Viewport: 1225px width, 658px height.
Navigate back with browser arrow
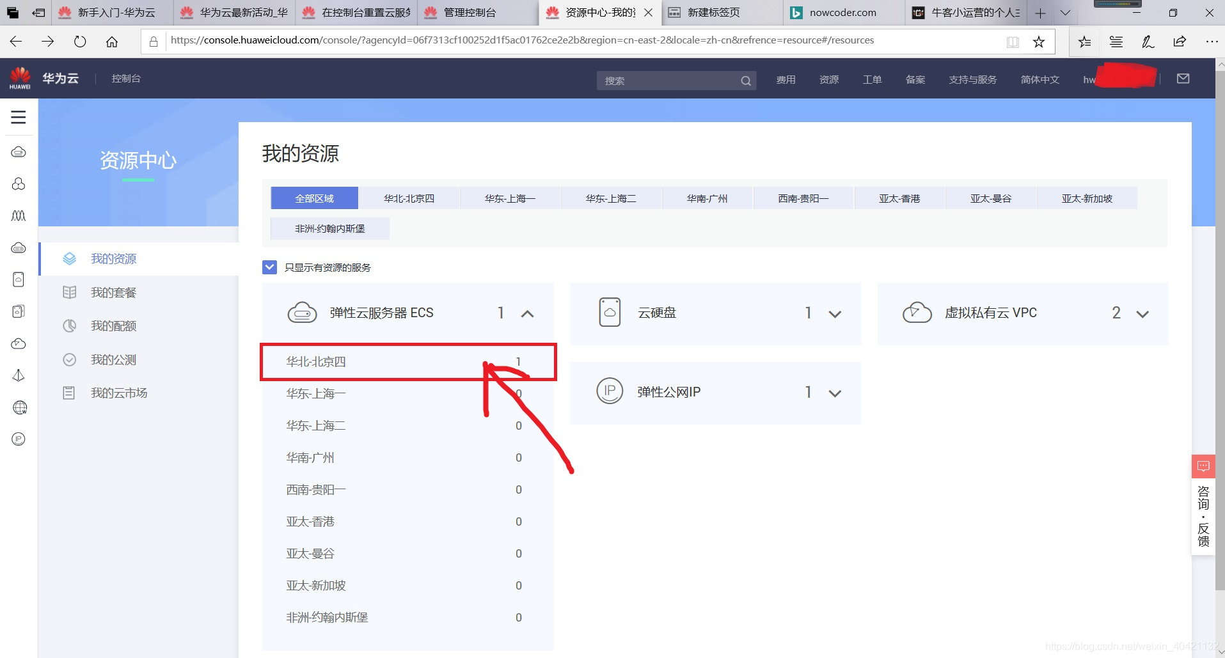point(16,42)
